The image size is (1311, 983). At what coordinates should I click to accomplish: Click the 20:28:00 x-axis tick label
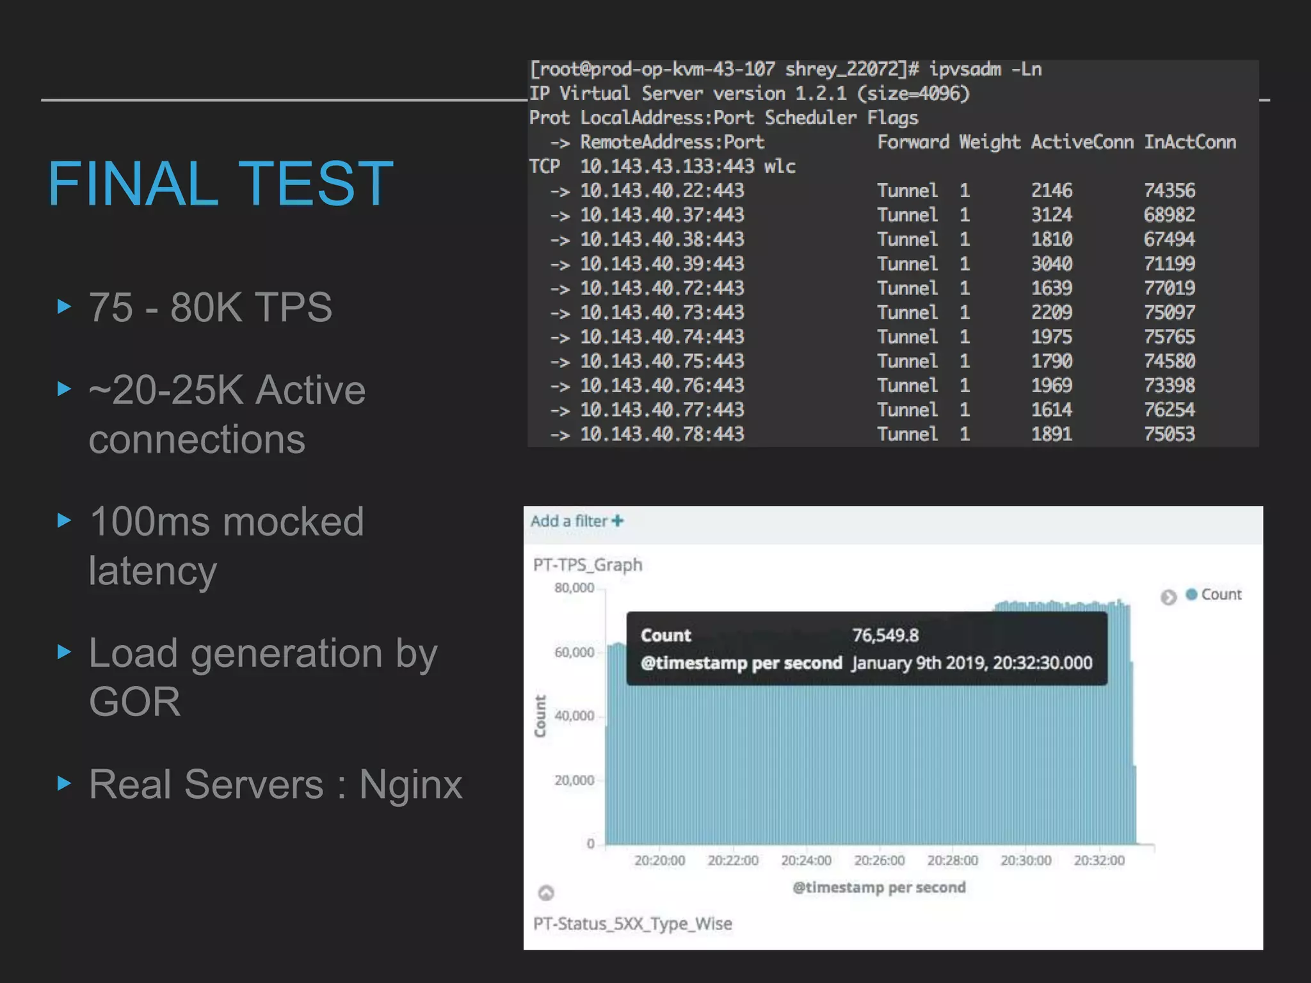click(953, 860)
